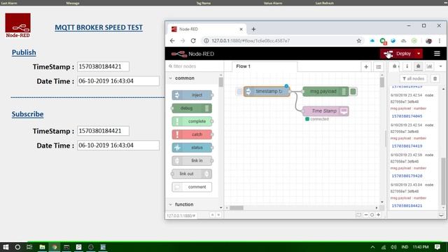
Task: Open the info sidebar tab
Action: click(x=407, y=66)
